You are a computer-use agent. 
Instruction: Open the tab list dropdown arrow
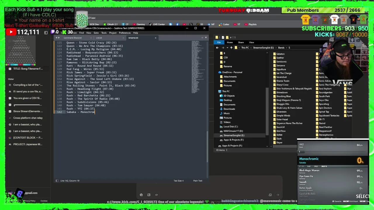click(206, 38)
